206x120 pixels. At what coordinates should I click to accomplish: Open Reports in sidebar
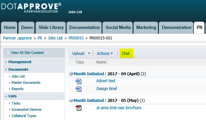[x=17, y=89]
